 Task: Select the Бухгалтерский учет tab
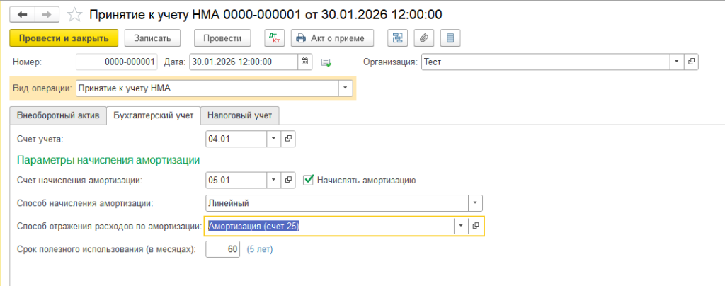154,115
